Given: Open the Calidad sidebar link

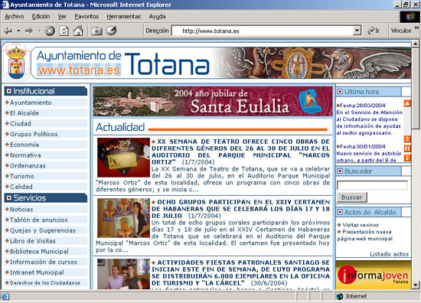Looking at the screenshot, I should (21, 187).
